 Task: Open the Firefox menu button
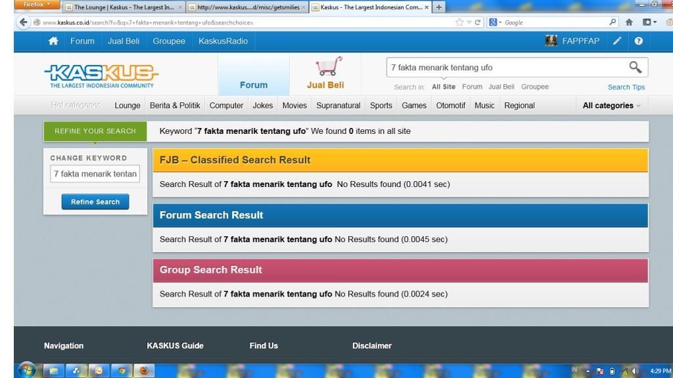click(37, 5)
